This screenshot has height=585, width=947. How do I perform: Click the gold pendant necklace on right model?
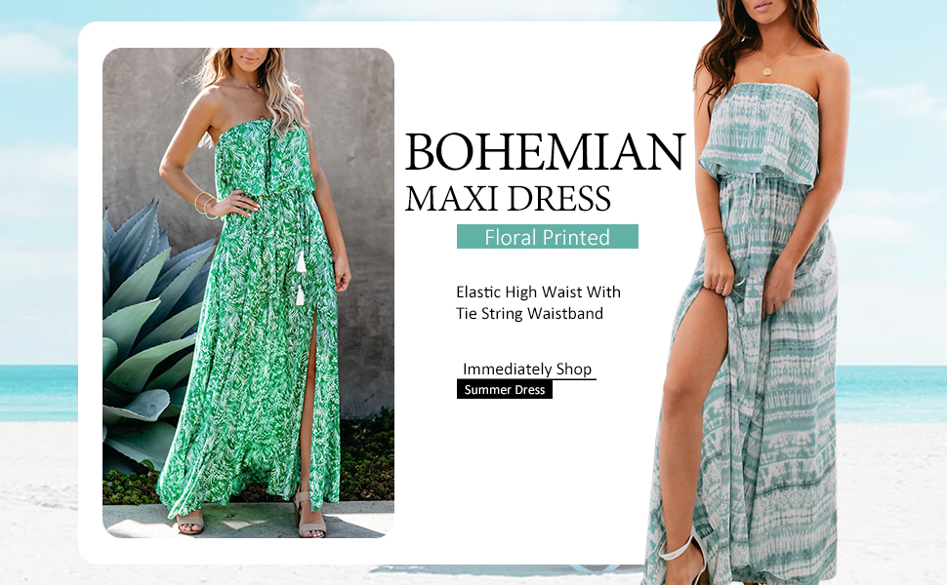click(x=767, y=70)
